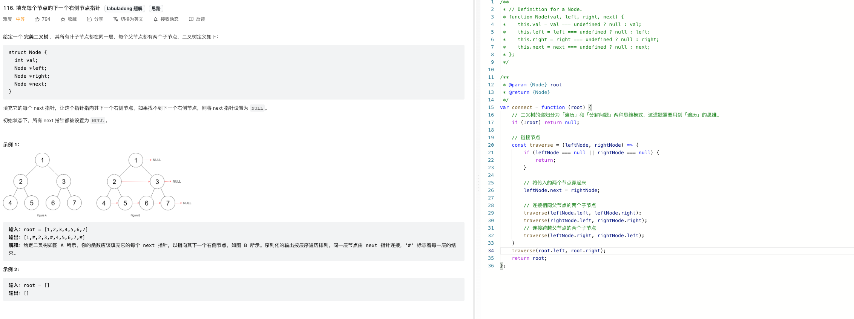The width and height of the screenshot is (854, 319).
Task: Toggle 收藏 favorite on this problem
Action: (x=72, y=19)
